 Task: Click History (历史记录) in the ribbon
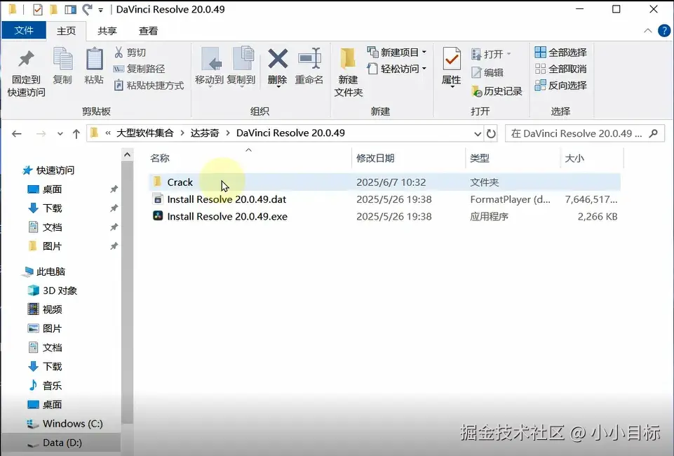click(497, 91)
